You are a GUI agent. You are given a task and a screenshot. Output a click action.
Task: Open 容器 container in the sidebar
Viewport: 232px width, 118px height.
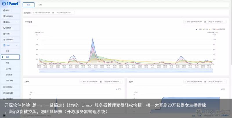(10, 34)
